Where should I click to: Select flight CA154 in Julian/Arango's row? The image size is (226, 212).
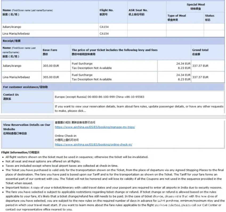pos(104,27)
